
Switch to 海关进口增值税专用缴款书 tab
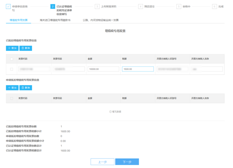click(55, 20)
